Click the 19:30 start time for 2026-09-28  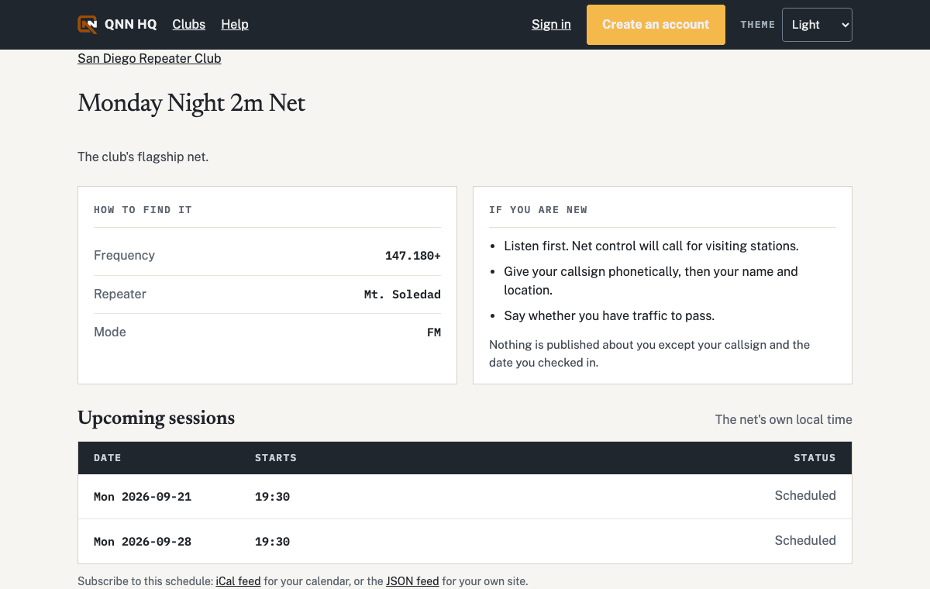(x=272, y=542)
